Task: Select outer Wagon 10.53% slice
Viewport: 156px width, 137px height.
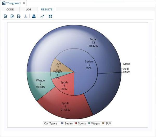Action: 41,84
